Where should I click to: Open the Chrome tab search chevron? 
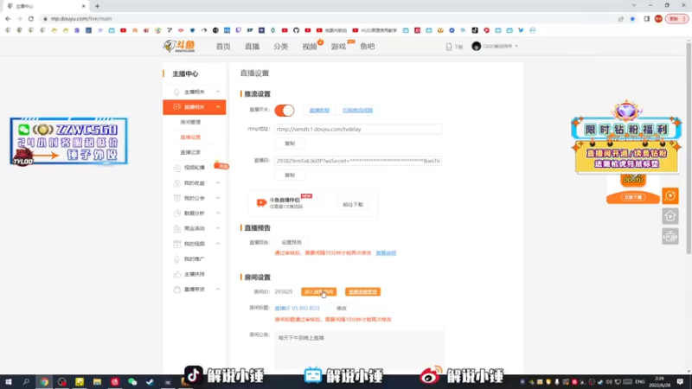(634, 6)
